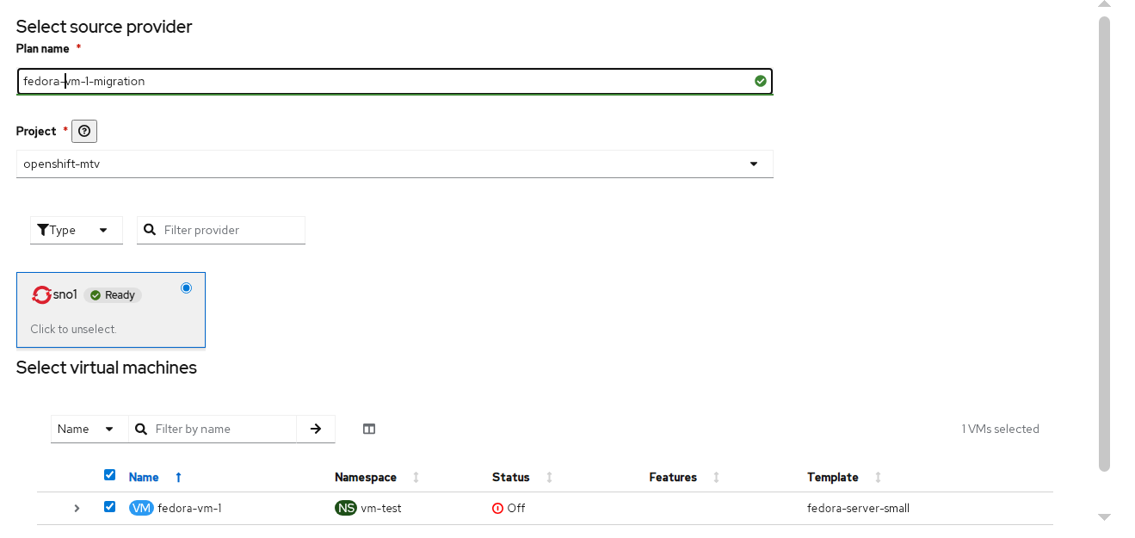Click the Name column header
This screenshot has height=538, width=1135.
[x=144, y=477]
